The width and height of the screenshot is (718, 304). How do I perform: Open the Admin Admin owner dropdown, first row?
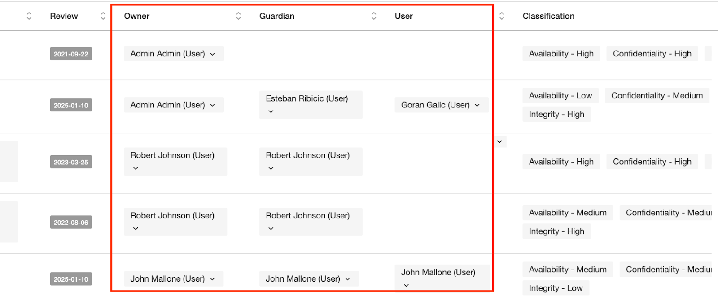(174, 54)
